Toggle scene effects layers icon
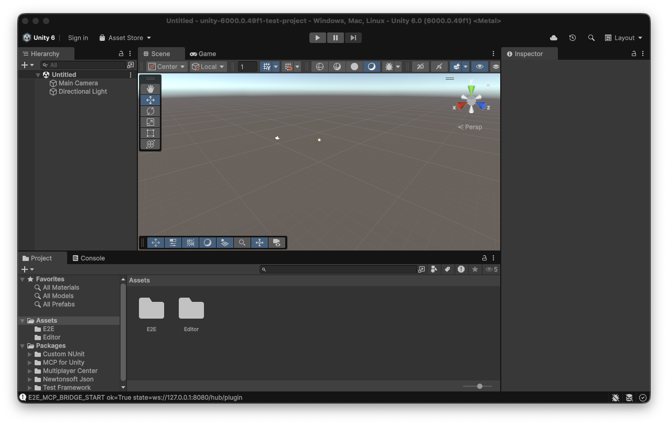 point(456,67)
